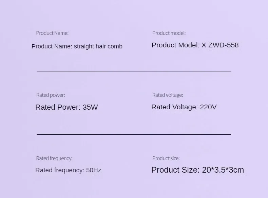268x198 pixels.
Task: Click the 'ZWD-558' model number
Action: coord(224,45)
